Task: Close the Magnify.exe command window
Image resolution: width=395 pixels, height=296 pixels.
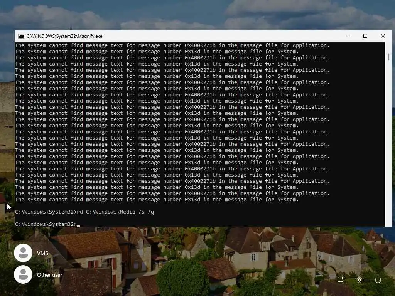Action: coord(383,36)
